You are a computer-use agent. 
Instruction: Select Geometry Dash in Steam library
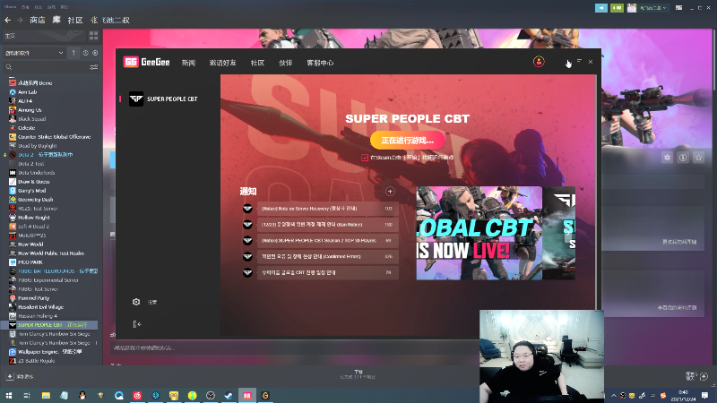[x=35, y=200]
